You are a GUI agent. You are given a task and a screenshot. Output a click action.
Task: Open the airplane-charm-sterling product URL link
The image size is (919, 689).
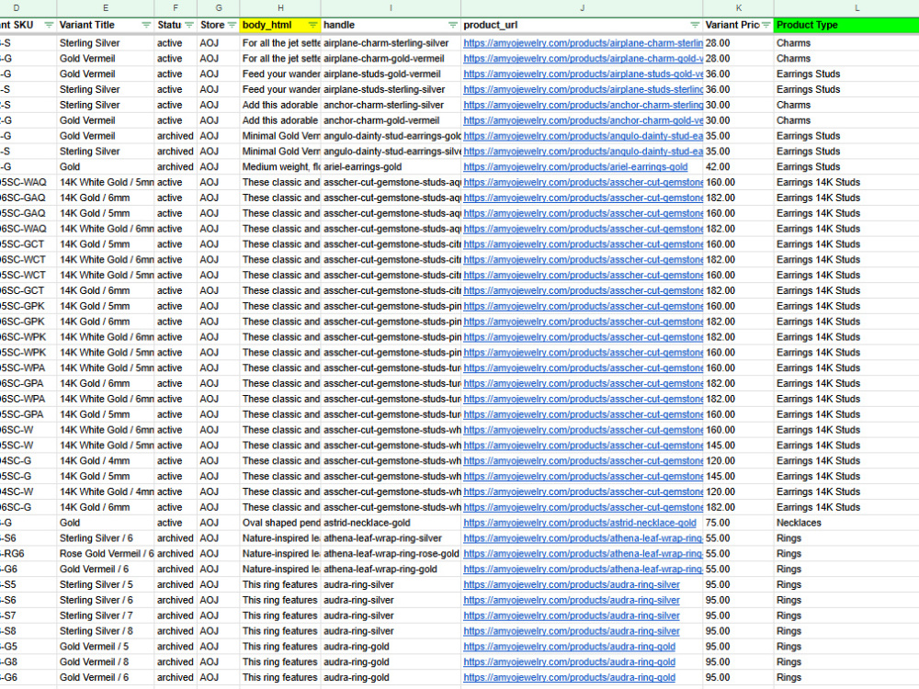(579, 42)
